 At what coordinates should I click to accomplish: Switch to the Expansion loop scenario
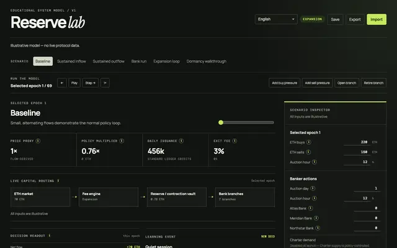point(166,61)
